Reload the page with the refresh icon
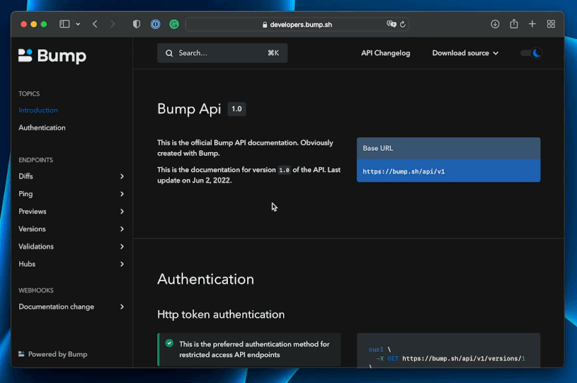Viewport: 577px width, 383px height. tap(402, 25)
